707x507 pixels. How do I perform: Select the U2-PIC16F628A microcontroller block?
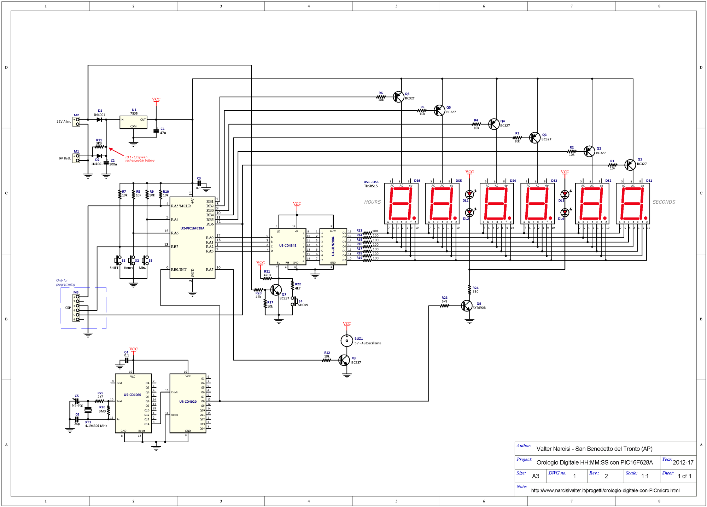point(192,238)
